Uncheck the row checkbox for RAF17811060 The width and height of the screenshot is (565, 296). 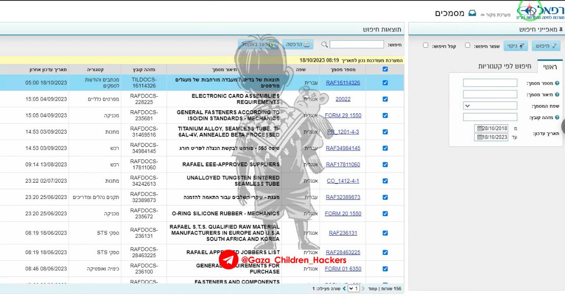385,165
